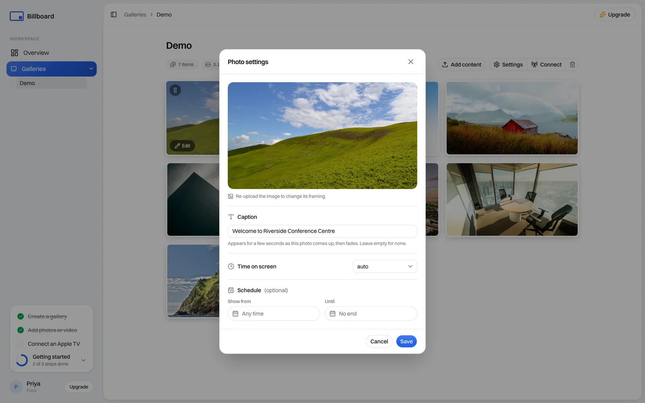Click the sidebar Upgrade button
The image size is (645, 403).
79,387
